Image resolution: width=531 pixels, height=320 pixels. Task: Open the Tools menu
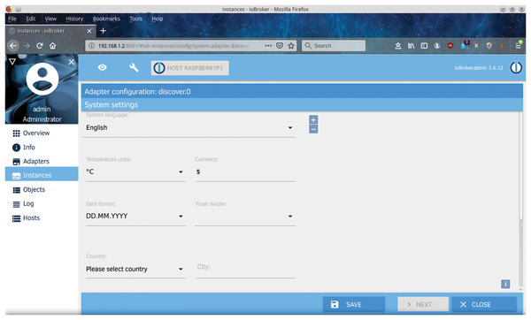135,19
